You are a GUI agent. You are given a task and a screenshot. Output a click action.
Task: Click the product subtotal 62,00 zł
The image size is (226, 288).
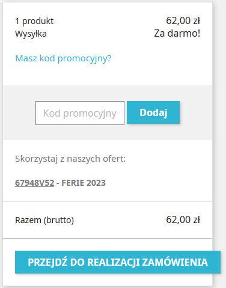click(183, 20)
